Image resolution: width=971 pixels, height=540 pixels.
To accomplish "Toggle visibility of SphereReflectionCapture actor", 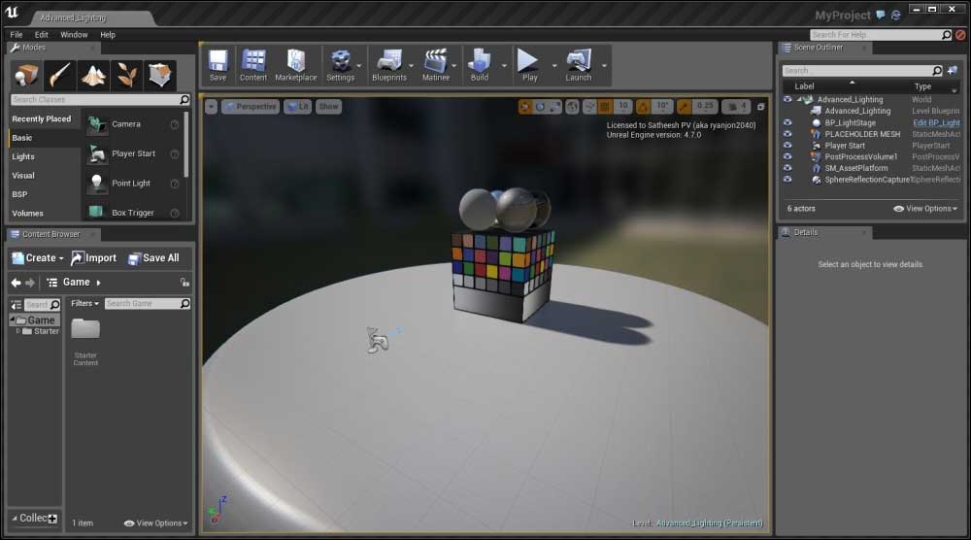I will tap(787, 180).
